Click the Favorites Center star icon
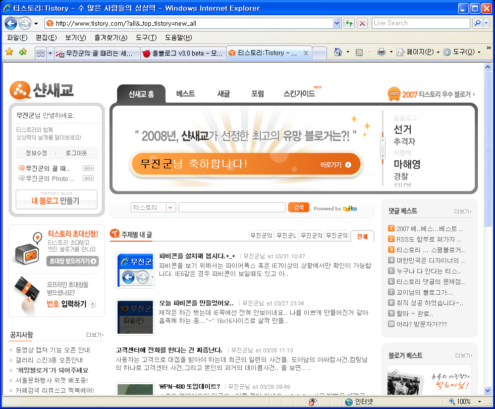Viewport: 495px width, 409px height. pos(10,52)
